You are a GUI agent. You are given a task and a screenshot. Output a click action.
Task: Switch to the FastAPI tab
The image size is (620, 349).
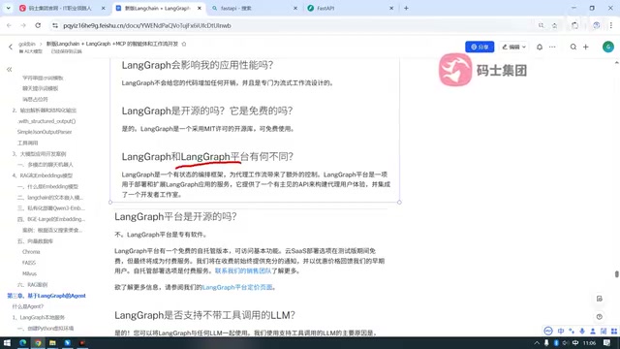click(x=348, y=8)
